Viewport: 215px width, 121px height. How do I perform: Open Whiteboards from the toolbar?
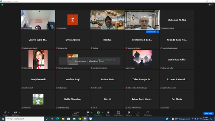[148, 113]
